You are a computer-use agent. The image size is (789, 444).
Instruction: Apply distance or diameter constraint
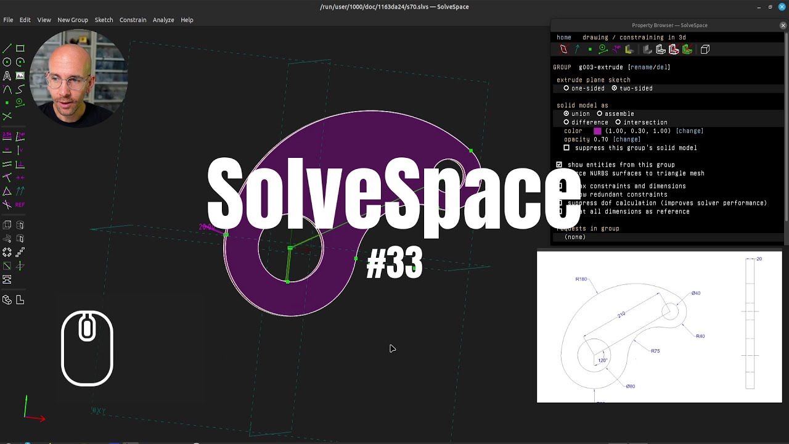[x=7, y=136]
